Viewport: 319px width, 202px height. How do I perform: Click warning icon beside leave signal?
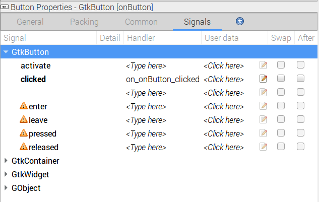[x=23, y=120]
